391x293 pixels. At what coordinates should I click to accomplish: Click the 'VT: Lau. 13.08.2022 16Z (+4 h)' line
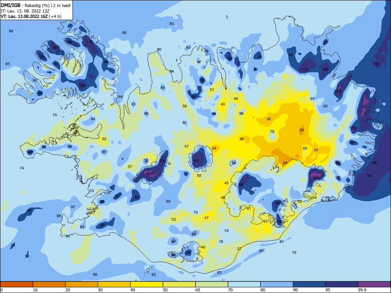pos(31,16)
